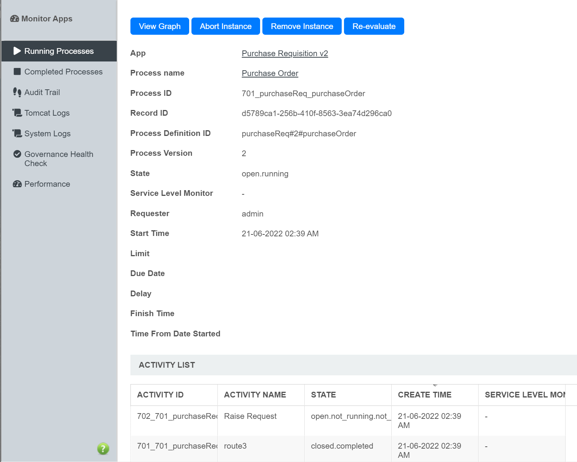The height and width of the screenshot is (462, 577).
Task: Click the Performance gauge icon
Action: tap(17, 184)
